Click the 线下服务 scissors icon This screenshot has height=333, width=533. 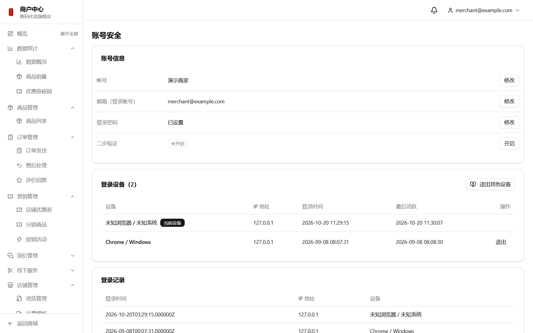[x=10, y=271]
